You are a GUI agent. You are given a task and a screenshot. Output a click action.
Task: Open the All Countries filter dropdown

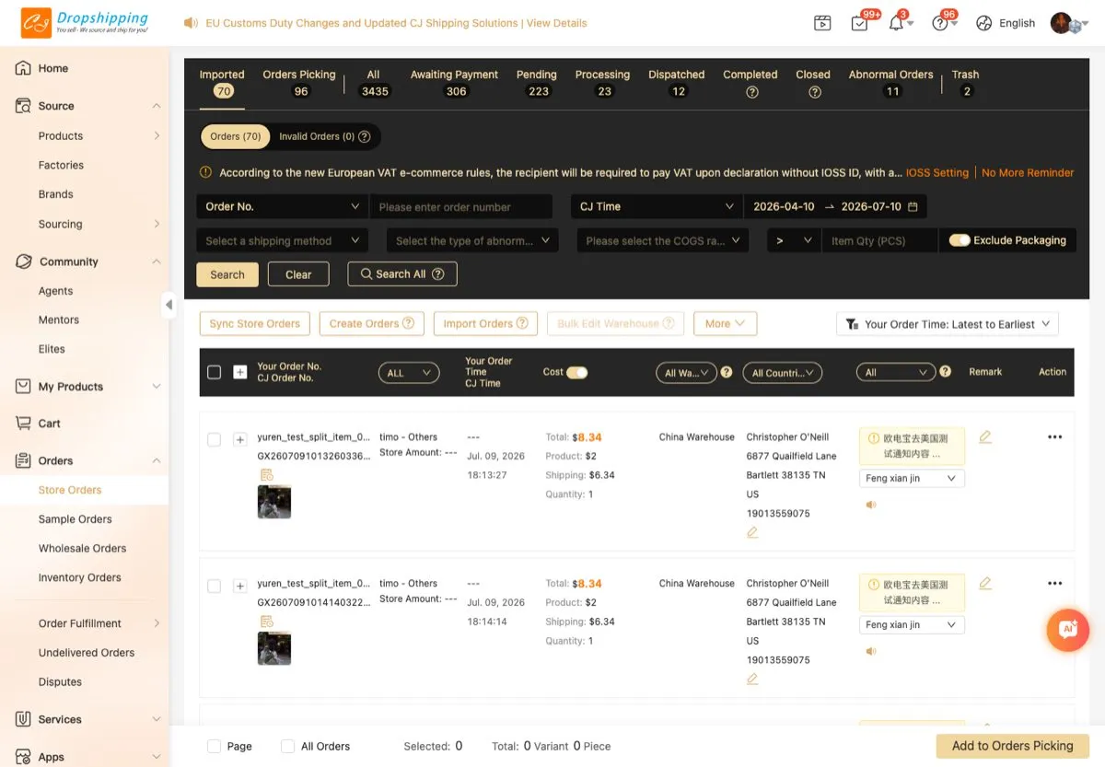pyautogui.click(x=783, y=373)
